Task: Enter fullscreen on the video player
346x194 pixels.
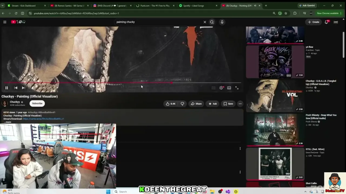Action: [x=237, y=88]
